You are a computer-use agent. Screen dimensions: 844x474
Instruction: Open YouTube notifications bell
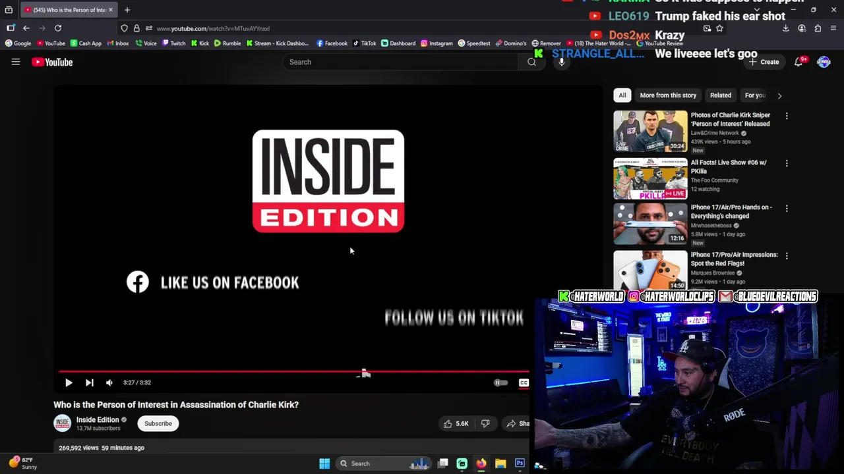(x=799, y=62)
